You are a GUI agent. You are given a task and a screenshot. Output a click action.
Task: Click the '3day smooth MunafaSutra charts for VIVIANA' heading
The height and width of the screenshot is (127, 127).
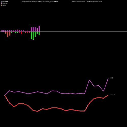tap(40, 2)
